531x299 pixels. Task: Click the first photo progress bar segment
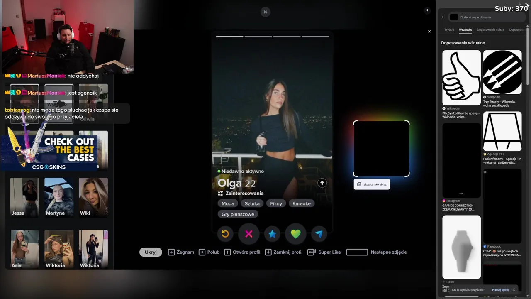point(229,37)
